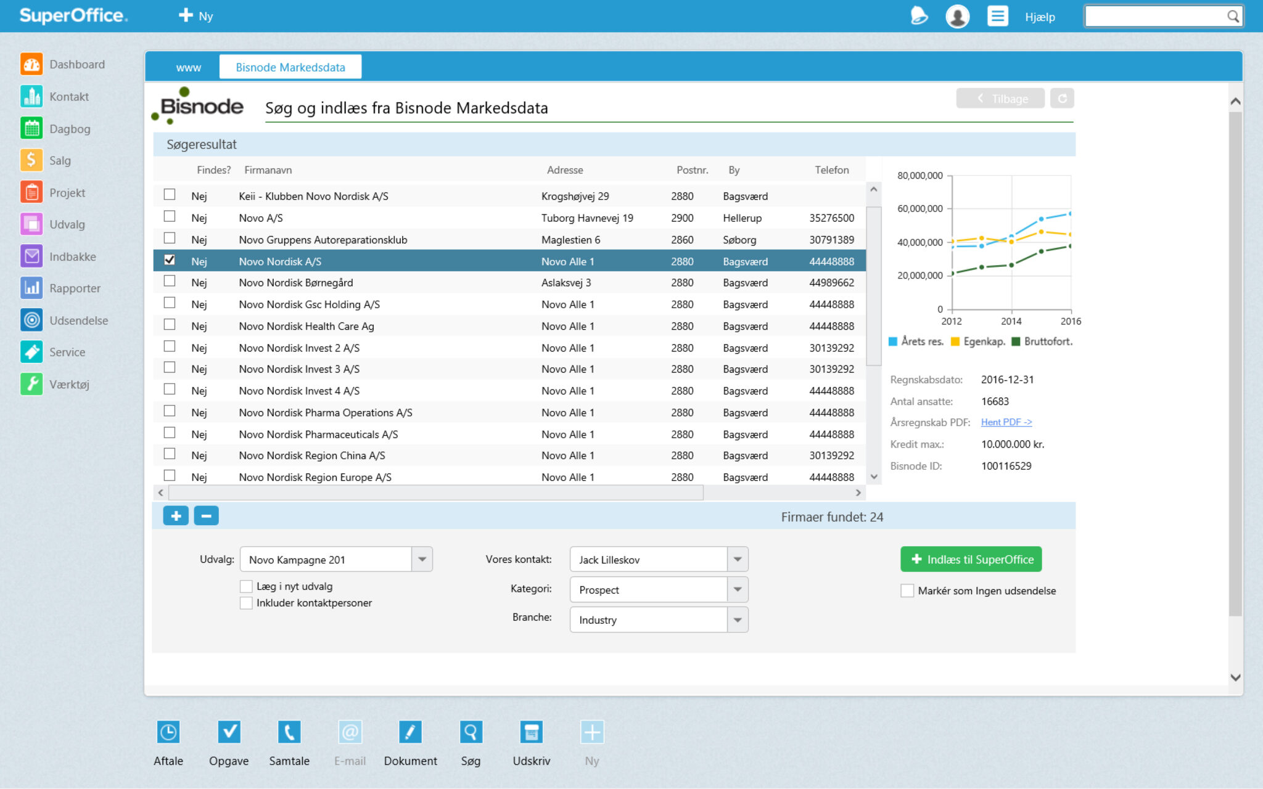Click the blue plus button below results
Viewport: 1263px width, 789px height.
click(x=176, y=516)
